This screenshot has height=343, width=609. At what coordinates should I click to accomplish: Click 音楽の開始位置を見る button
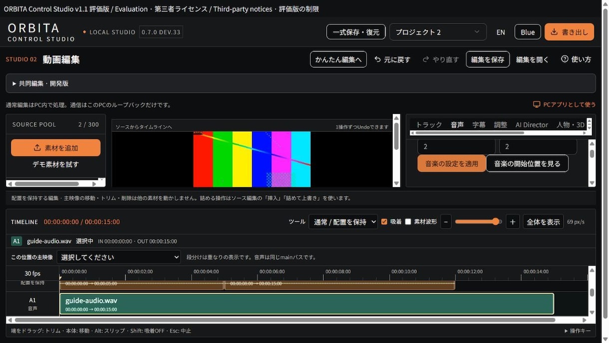527,163
